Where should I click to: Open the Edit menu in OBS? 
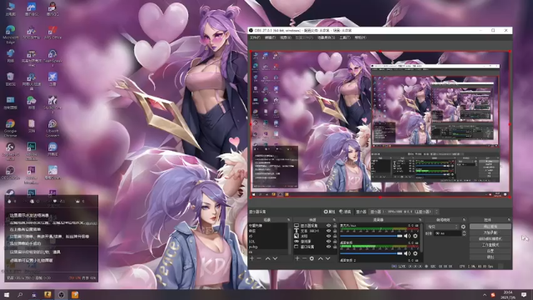(270, 37)
